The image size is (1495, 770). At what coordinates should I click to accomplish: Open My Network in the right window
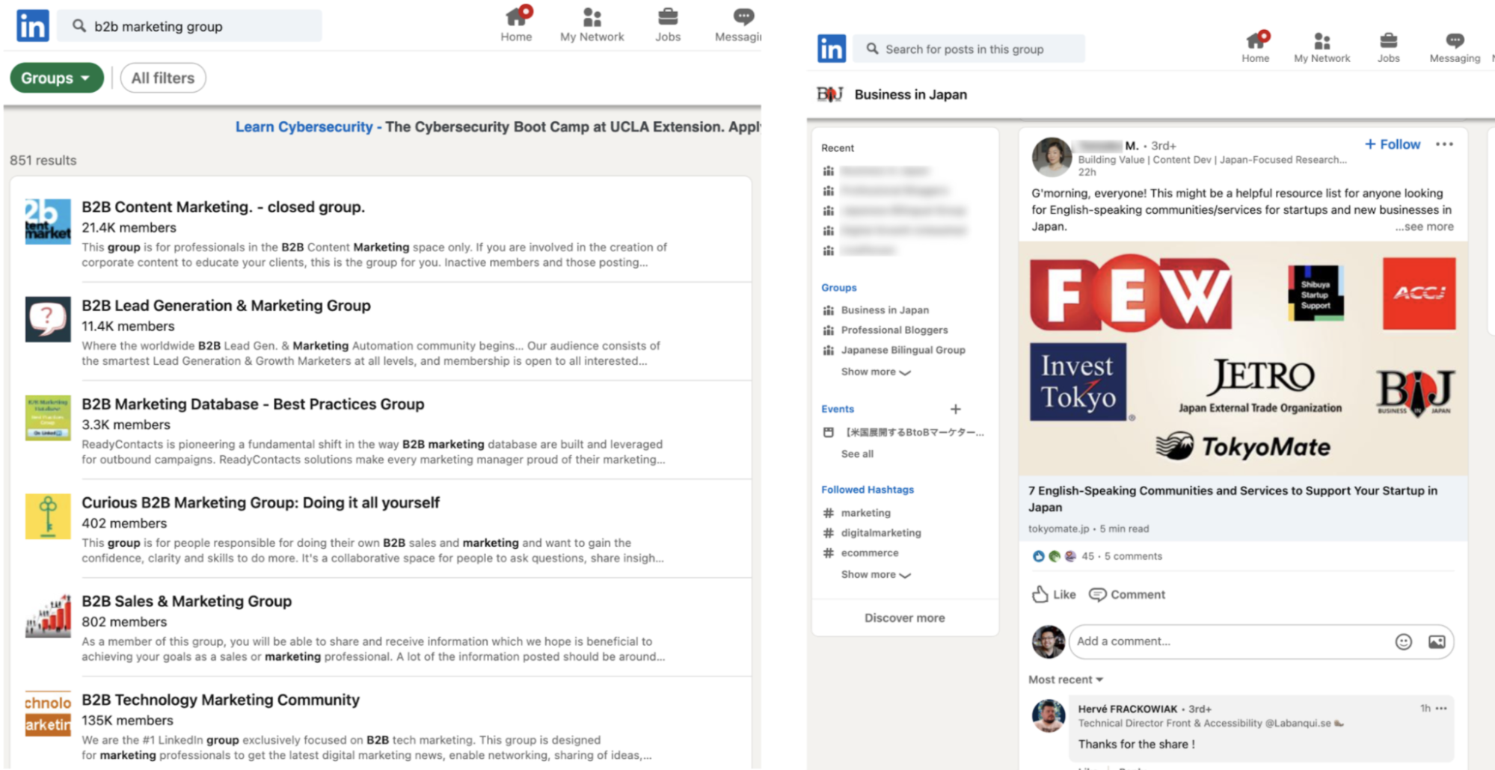click(x=1322, y=48)
